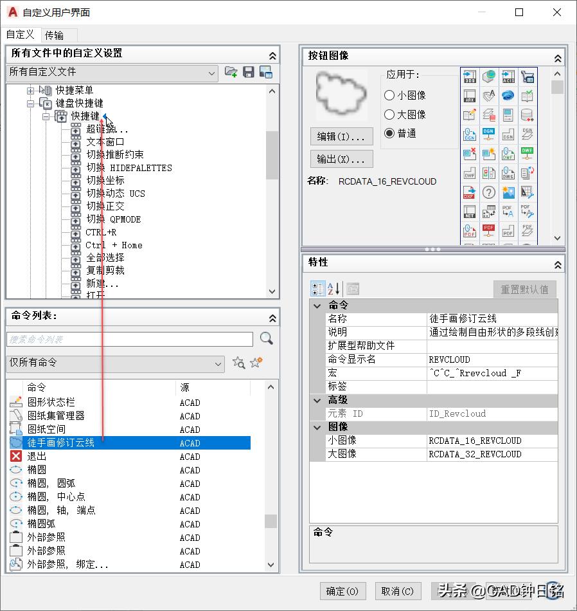577x611 pixels.
Task: Expand the 快捷菜单 tree node
Action: 31,90
